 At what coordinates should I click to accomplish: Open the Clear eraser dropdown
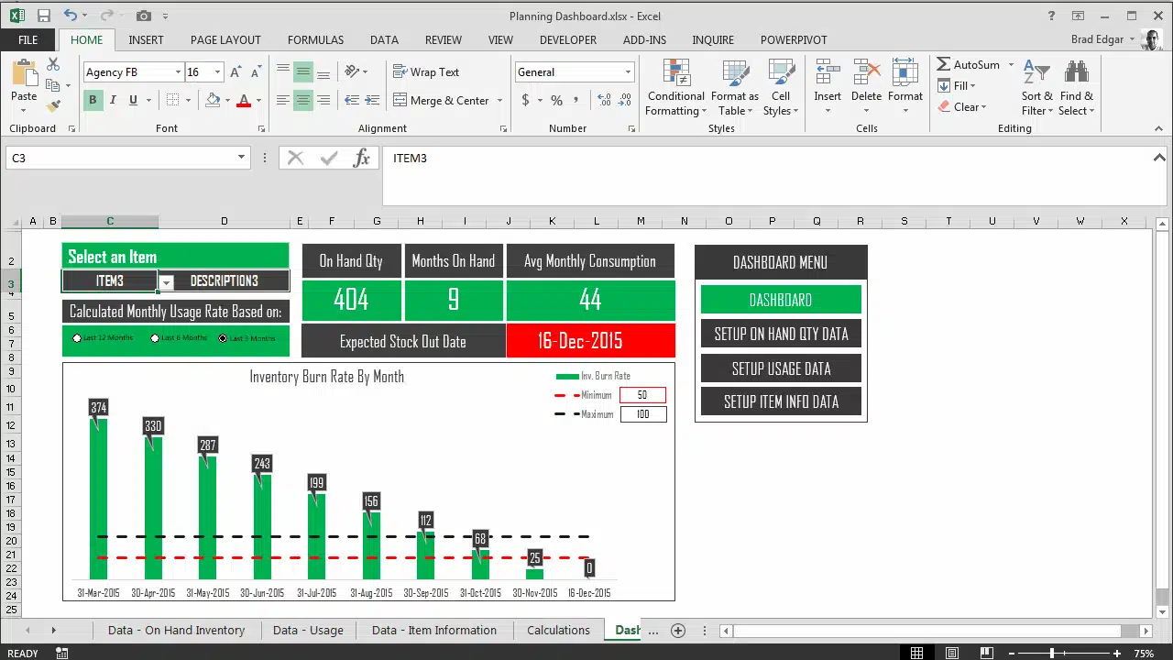point(962,106)
